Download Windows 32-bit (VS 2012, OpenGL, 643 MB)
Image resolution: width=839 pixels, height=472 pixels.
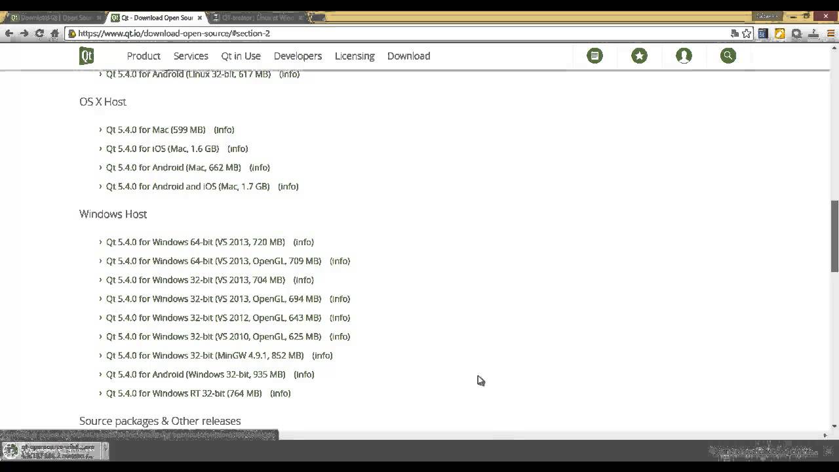point(214,318)
